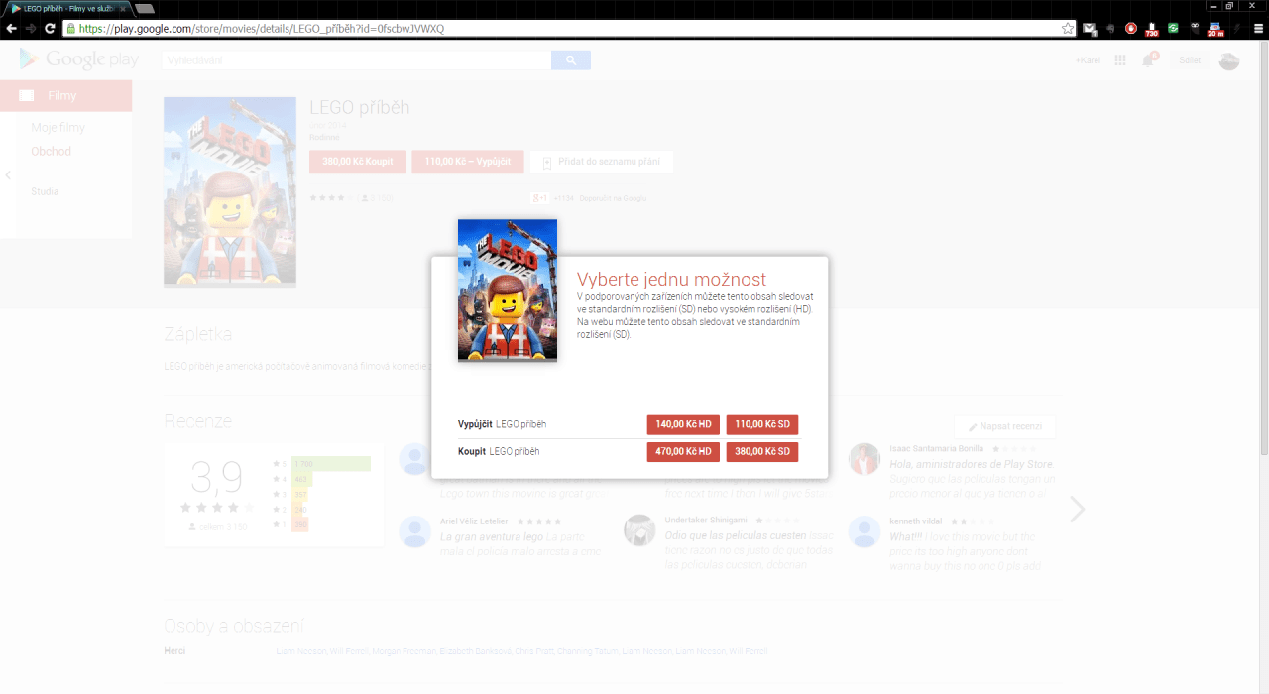Click the Vypůjčit LEGO příběh row label
The image size is (1269, 694).
tap(502, 424)
